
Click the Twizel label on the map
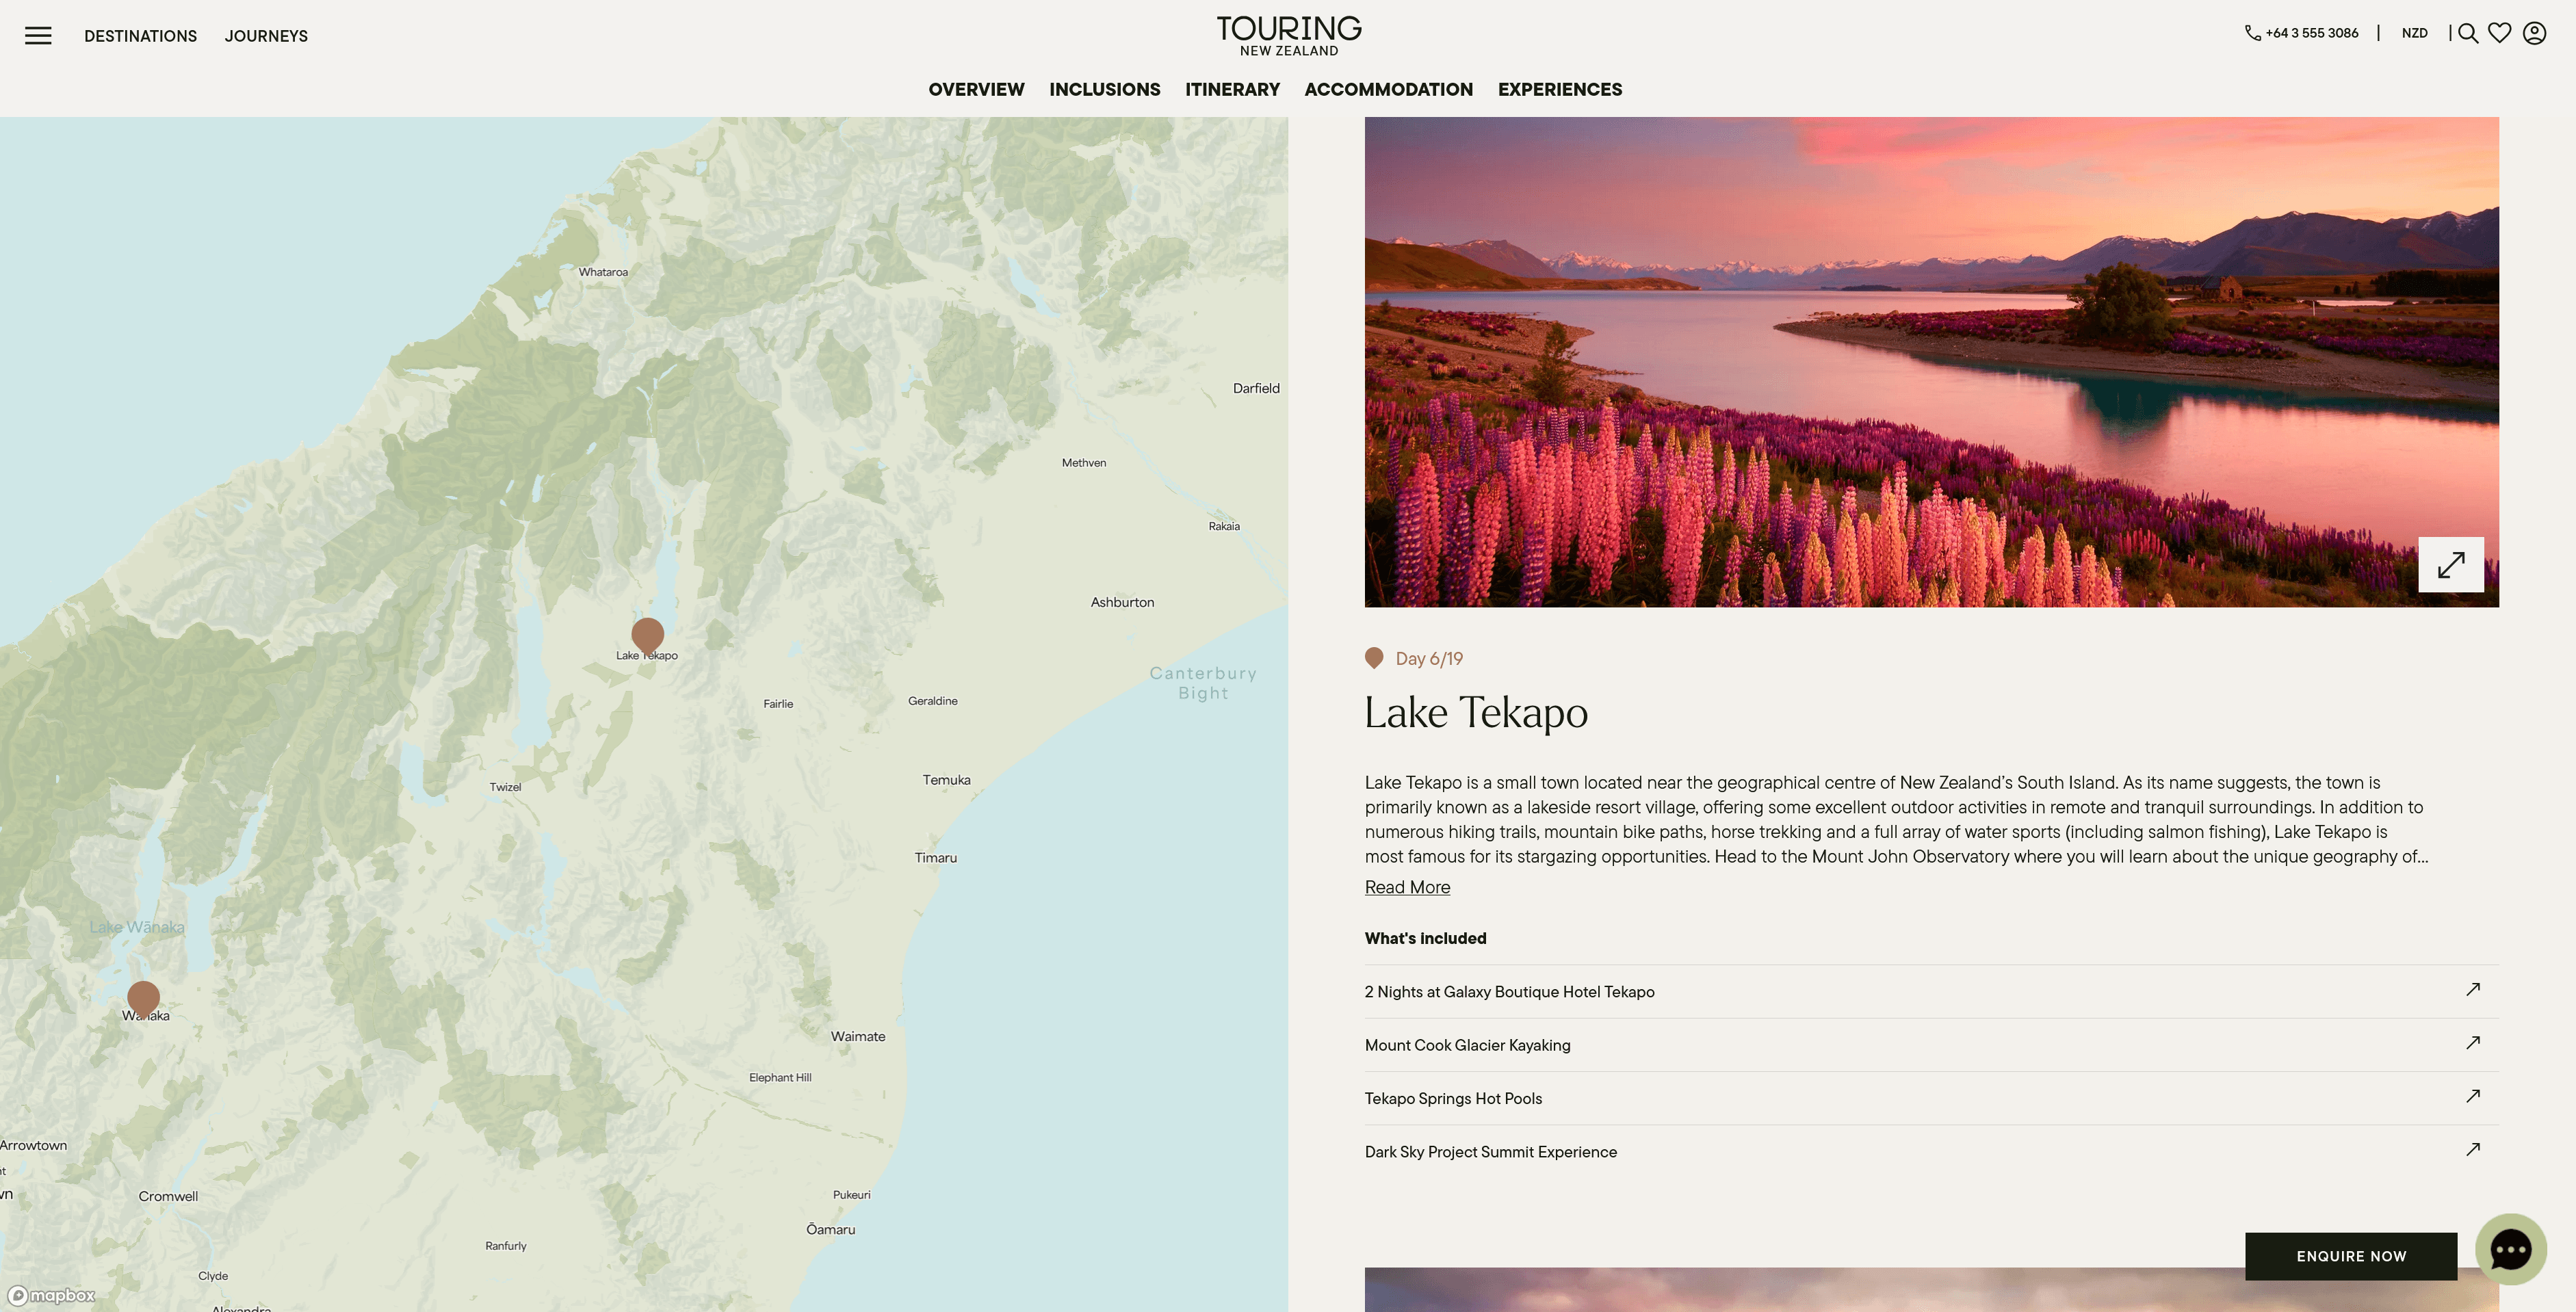(x=505, y=787)
